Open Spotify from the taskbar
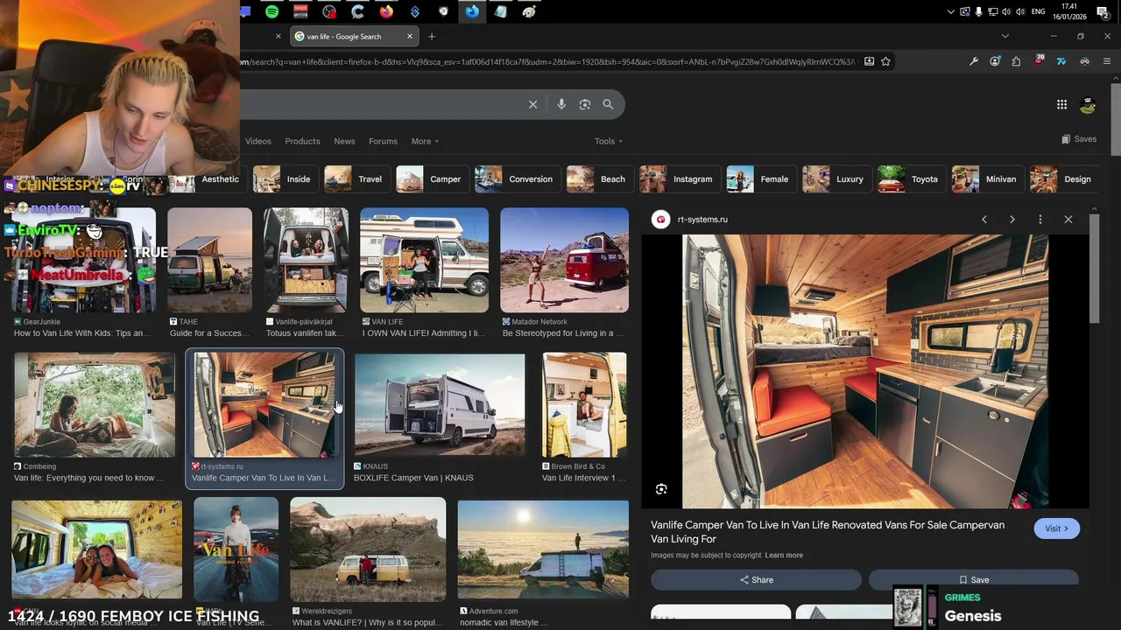 (x=271, y=12)
